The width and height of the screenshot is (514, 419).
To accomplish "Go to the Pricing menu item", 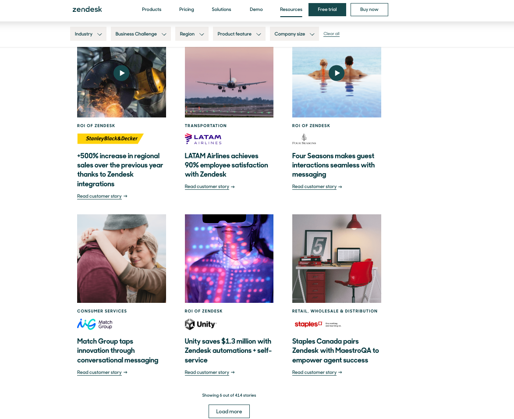I will coord(187,9).
